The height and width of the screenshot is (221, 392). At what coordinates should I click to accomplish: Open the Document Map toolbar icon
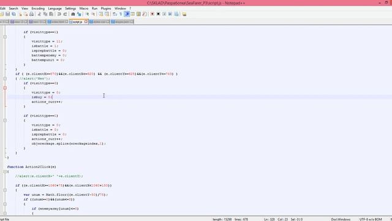click(x=138, y=14)
